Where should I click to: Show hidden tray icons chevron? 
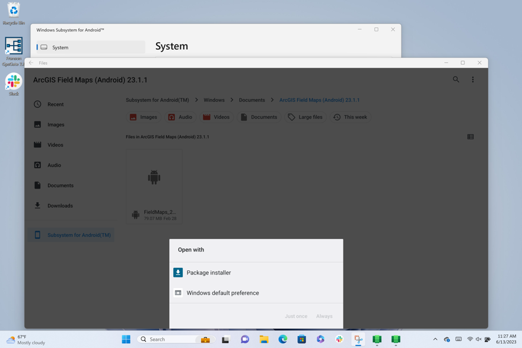pos(435,339)
